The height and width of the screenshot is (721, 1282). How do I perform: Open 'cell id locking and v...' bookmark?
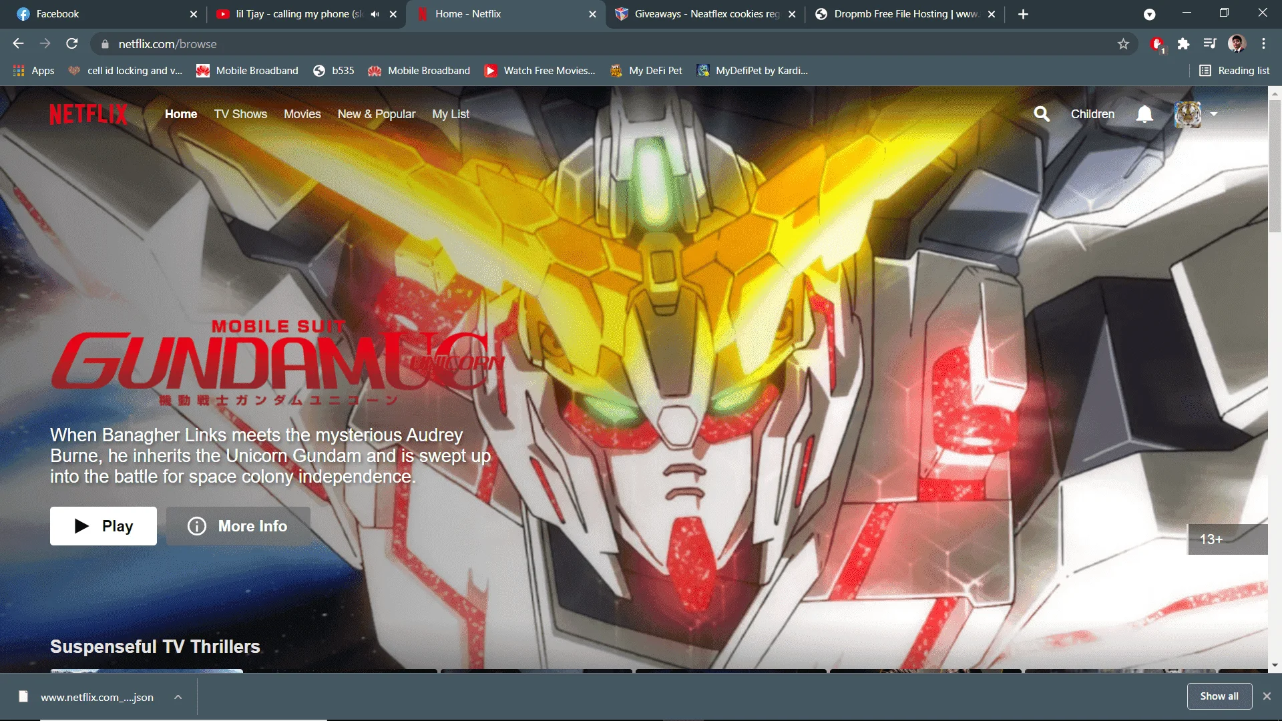click(126, 71)
